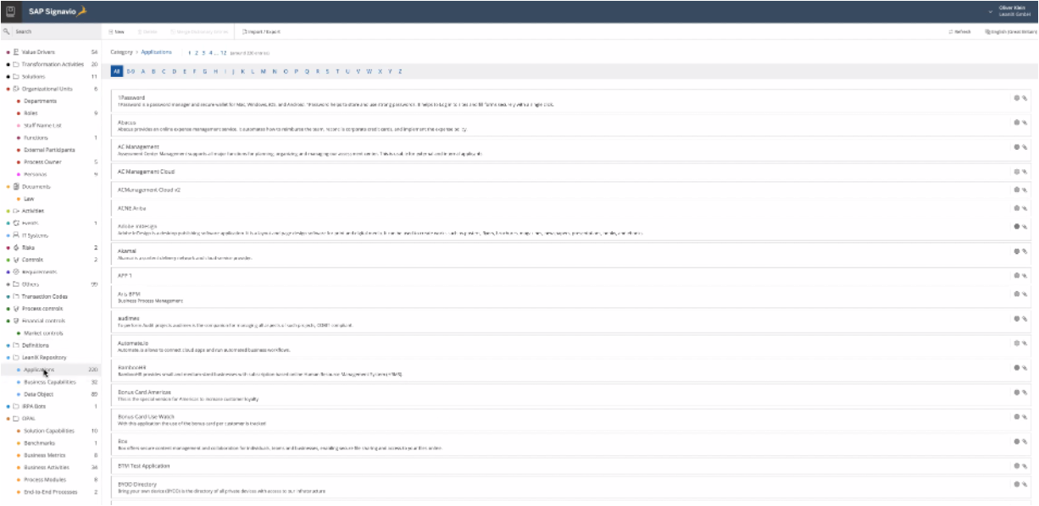Image resolution: width=1039 pixels, height=506 pixels.
Task: Click the search magnifier icon
Action: point(7,31)
